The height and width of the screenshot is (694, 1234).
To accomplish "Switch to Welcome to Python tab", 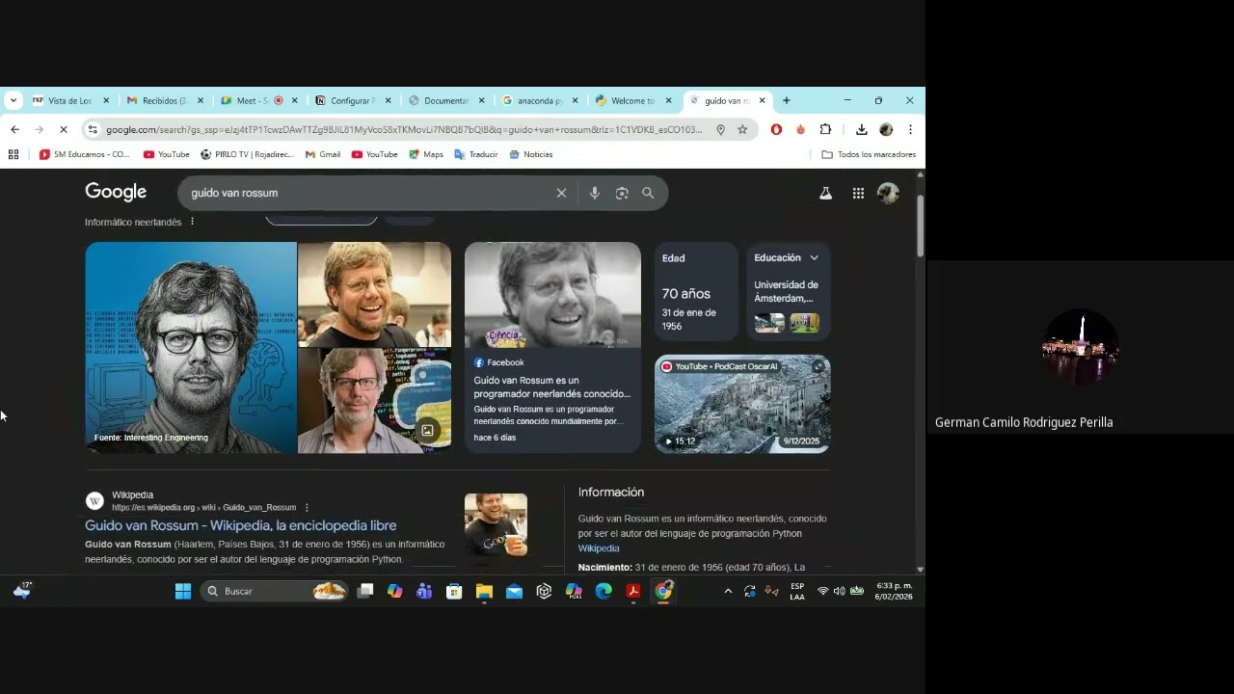I will pyautogui.click(x=633, y=100).
